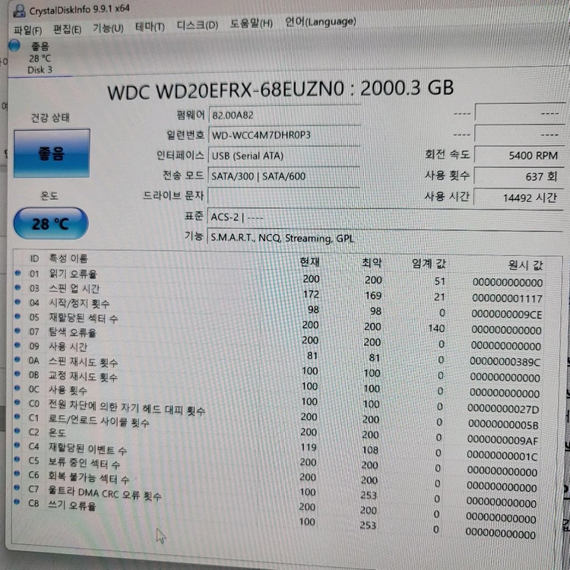570x570 pixels.
Task: Open the 편집(E) menu
Action: 67,30
